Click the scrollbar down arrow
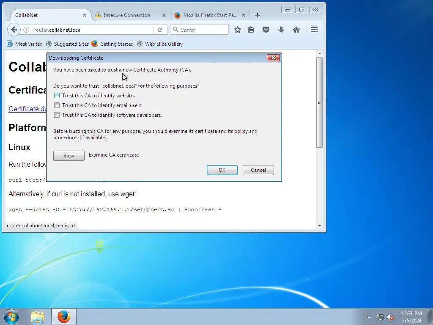Image resolution: width=433 pixels, height=325 pixels. [x=320, y=226]
